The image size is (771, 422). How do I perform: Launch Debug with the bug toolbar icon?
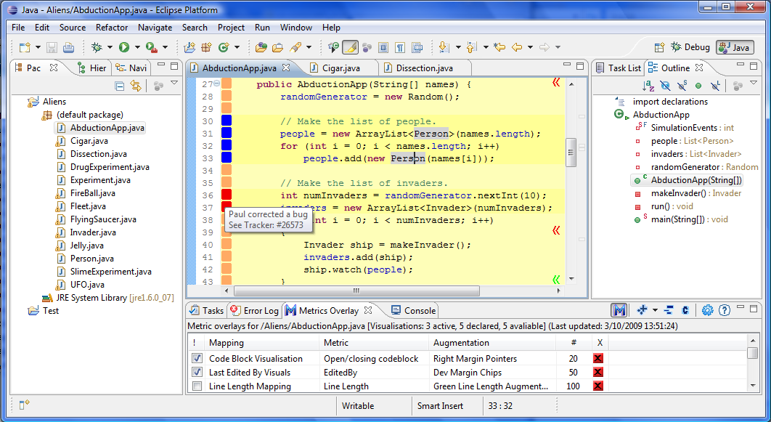[x=97, y=47]
